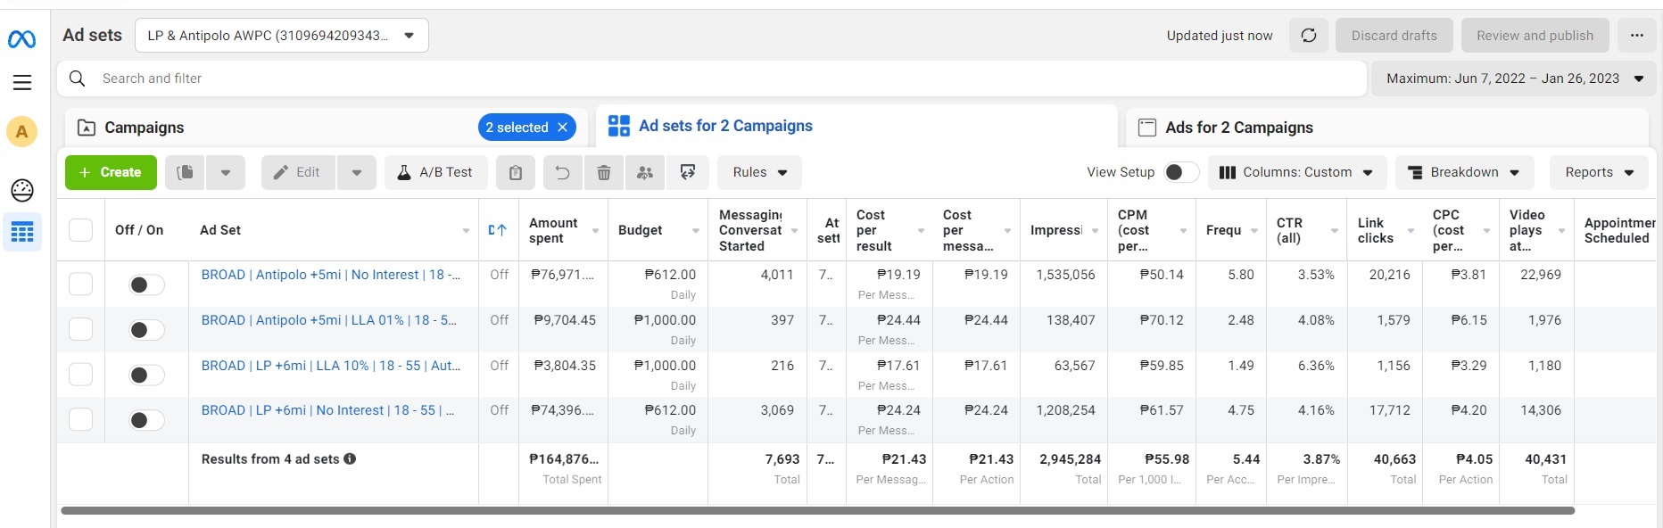This screenshot has width=1663, height=528.
Task: Click the undo arrow icon
Action: (x=562, y=172)
